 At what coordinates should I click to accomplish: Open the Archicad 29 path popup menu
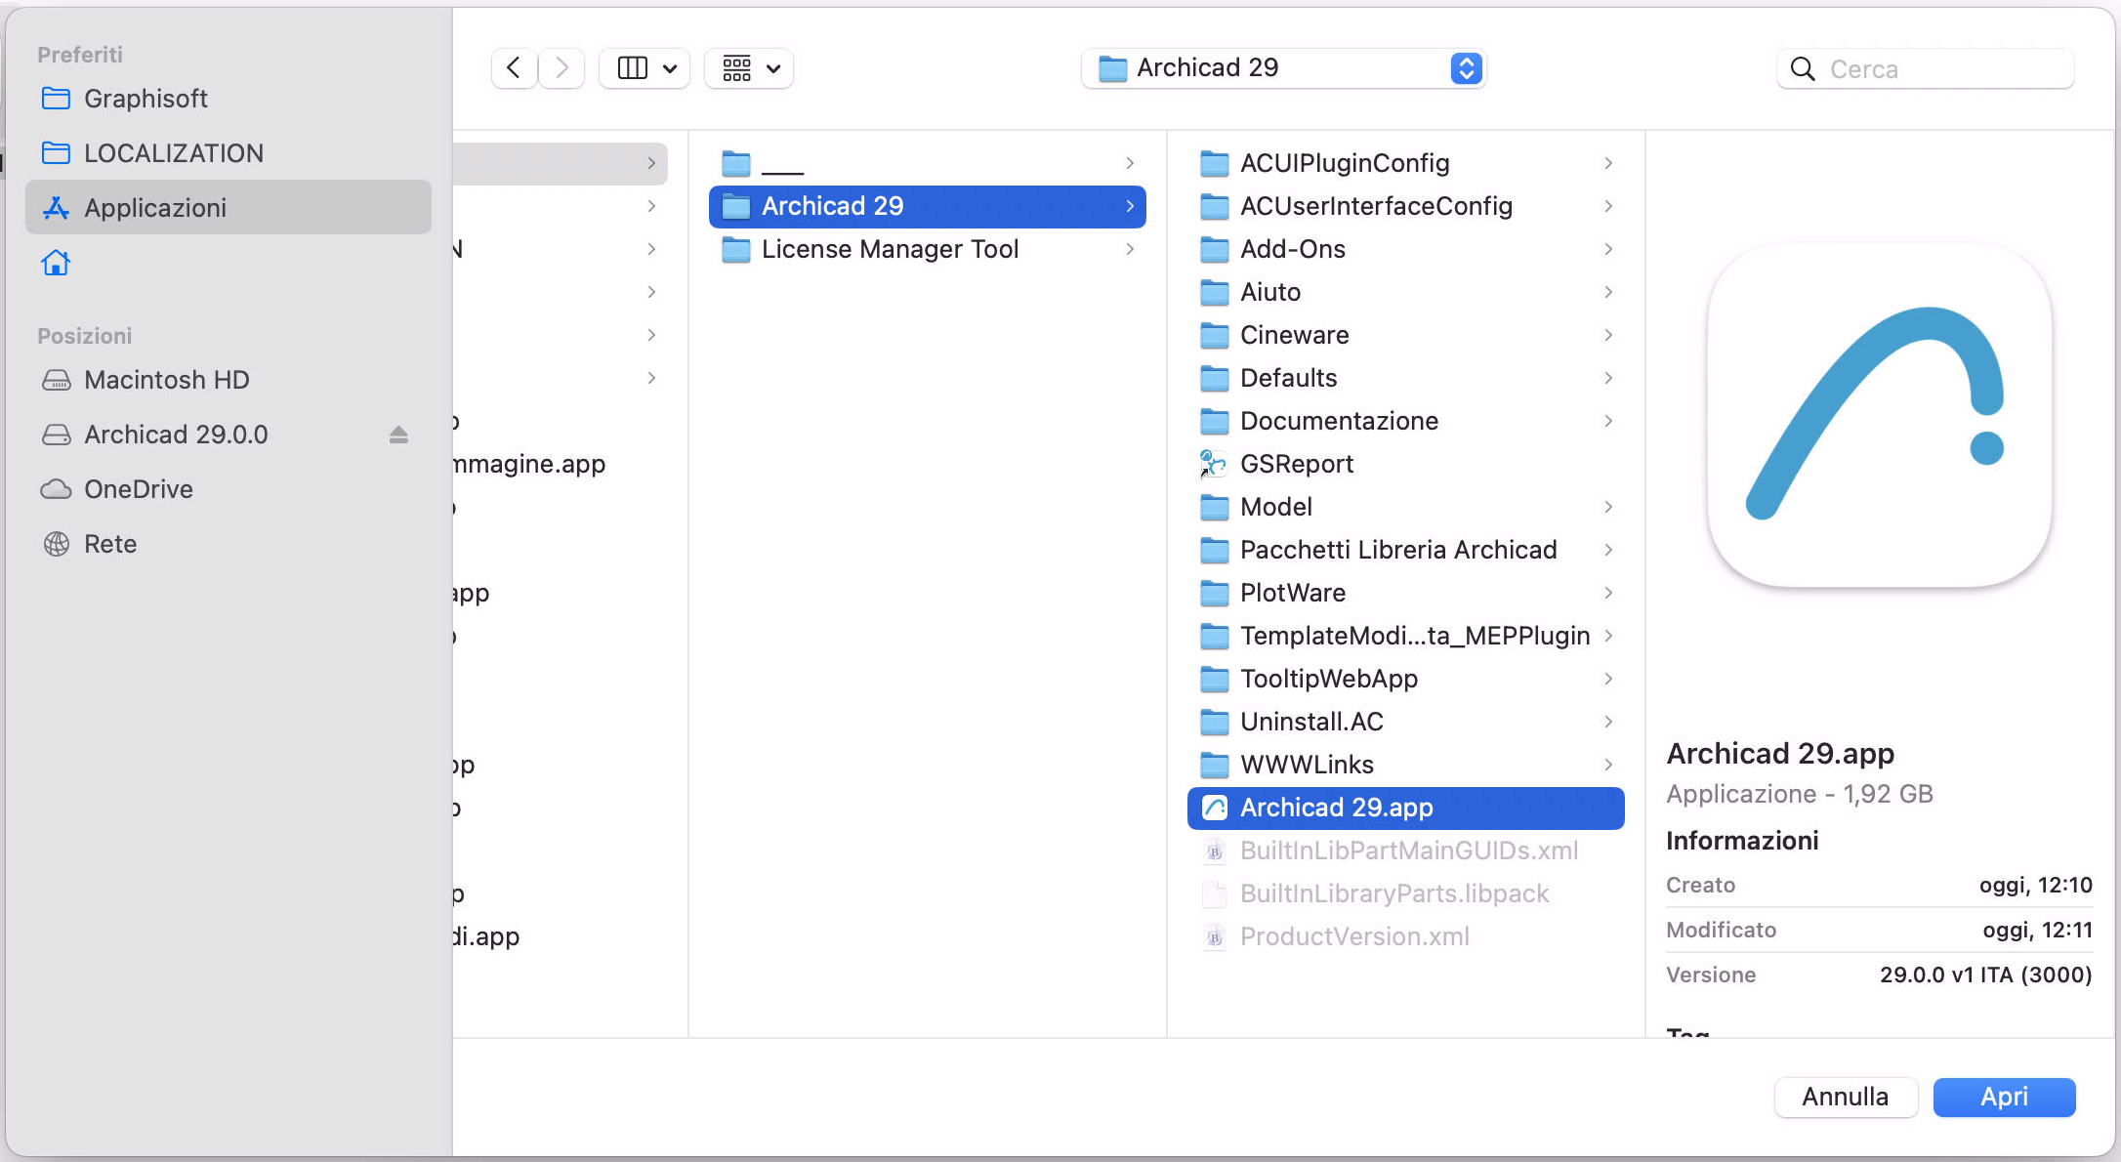[1283, 68]
